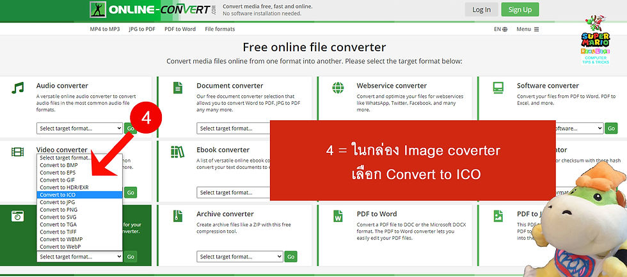Click the PDF to Word card heading

point(377,214)
